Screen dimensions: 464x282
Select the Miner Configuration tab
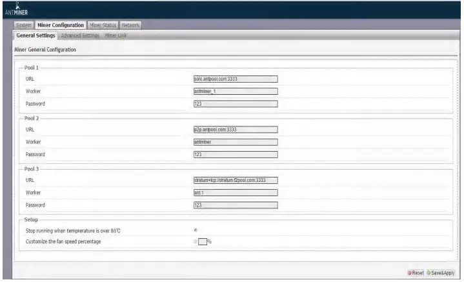pos(61,25)
